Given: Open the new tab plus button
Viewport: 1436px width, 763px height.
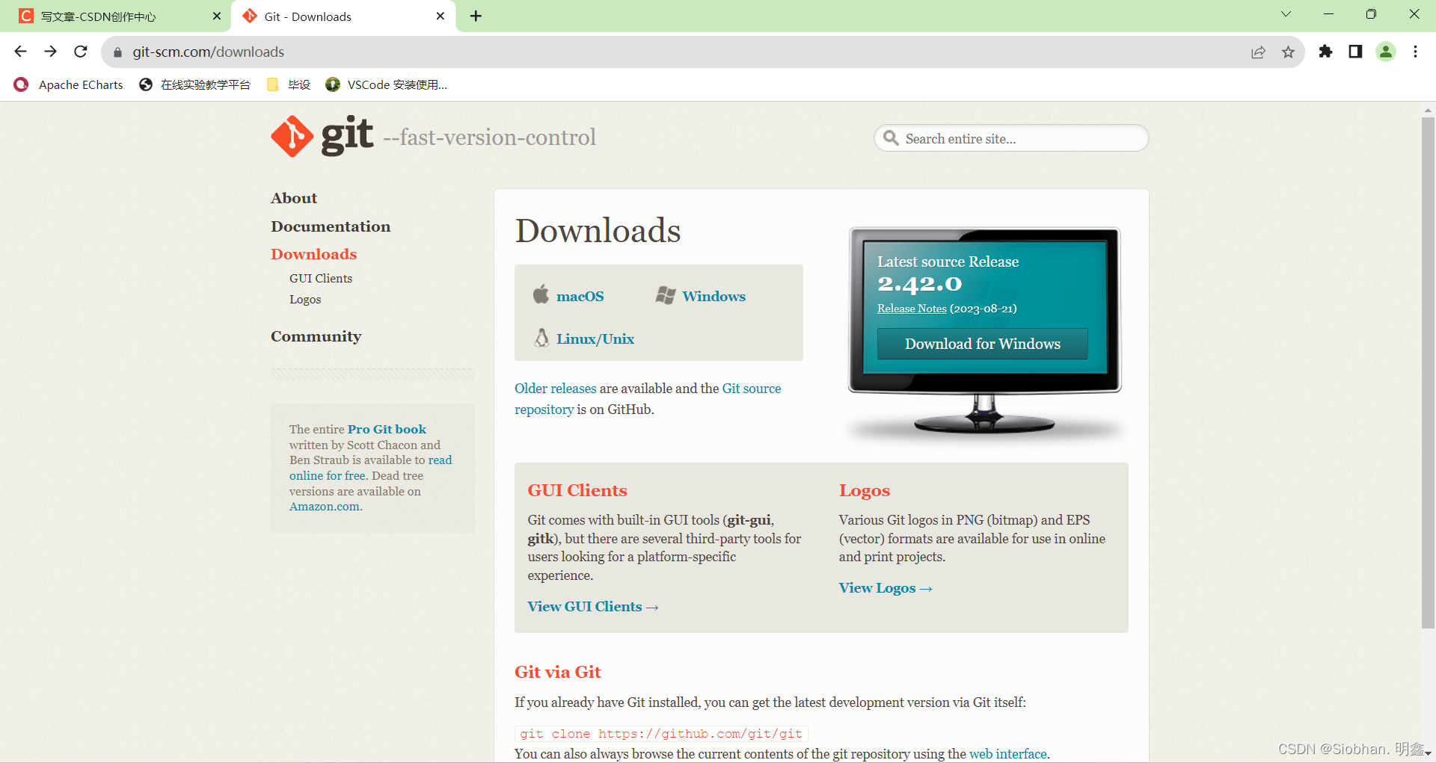Looking at the screenshot, I should click(x=476, y=16).
